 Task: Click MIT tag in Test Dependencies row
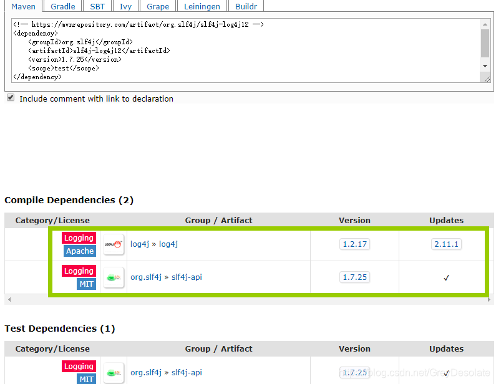[x=86, y=379]
